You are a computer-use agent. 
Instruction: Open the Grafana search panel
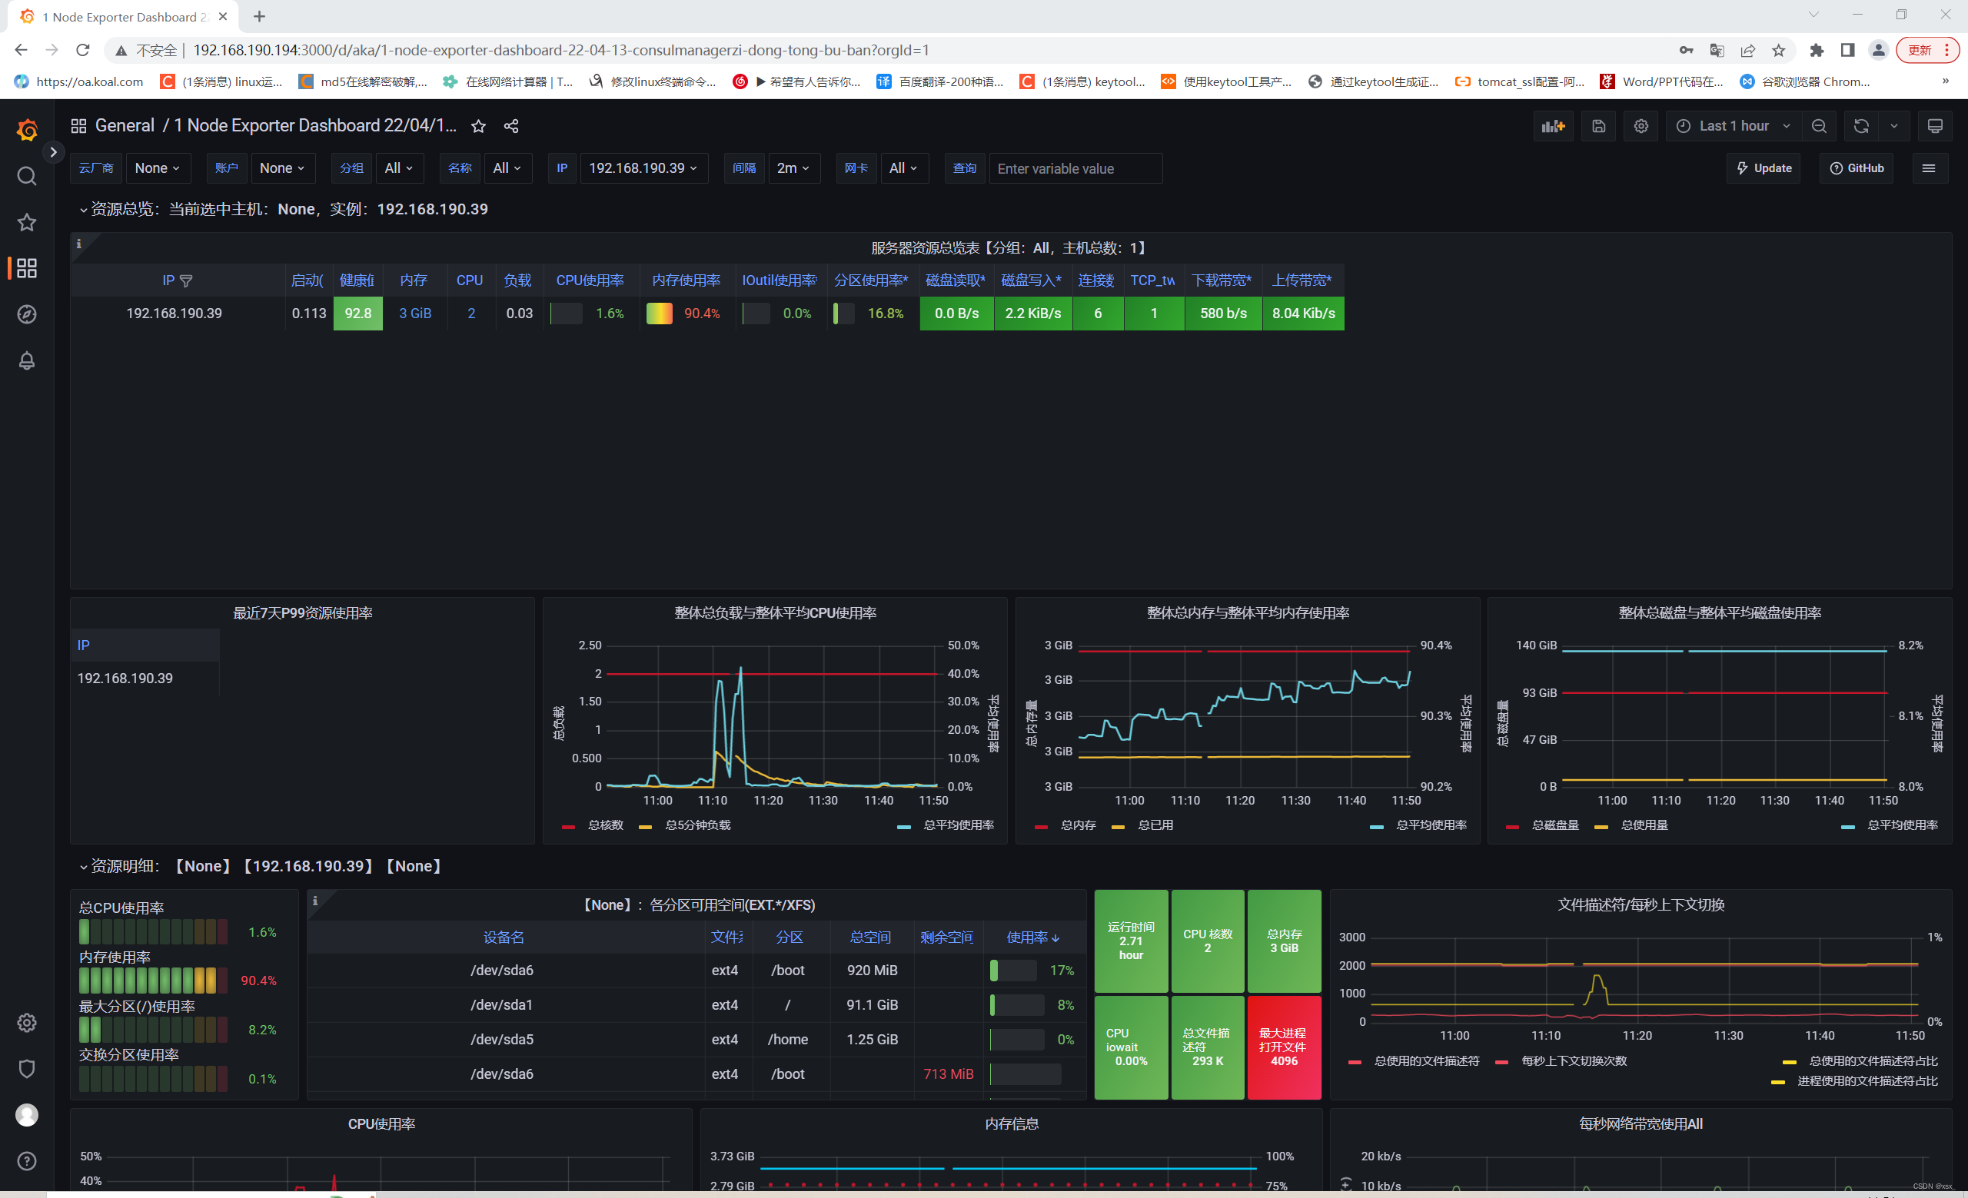pos(26,177)
